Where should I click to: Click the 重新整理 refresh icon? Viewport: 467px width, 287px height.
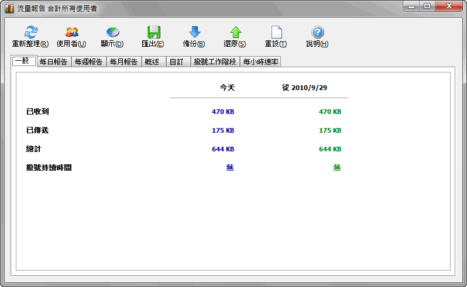coord(30,33)
